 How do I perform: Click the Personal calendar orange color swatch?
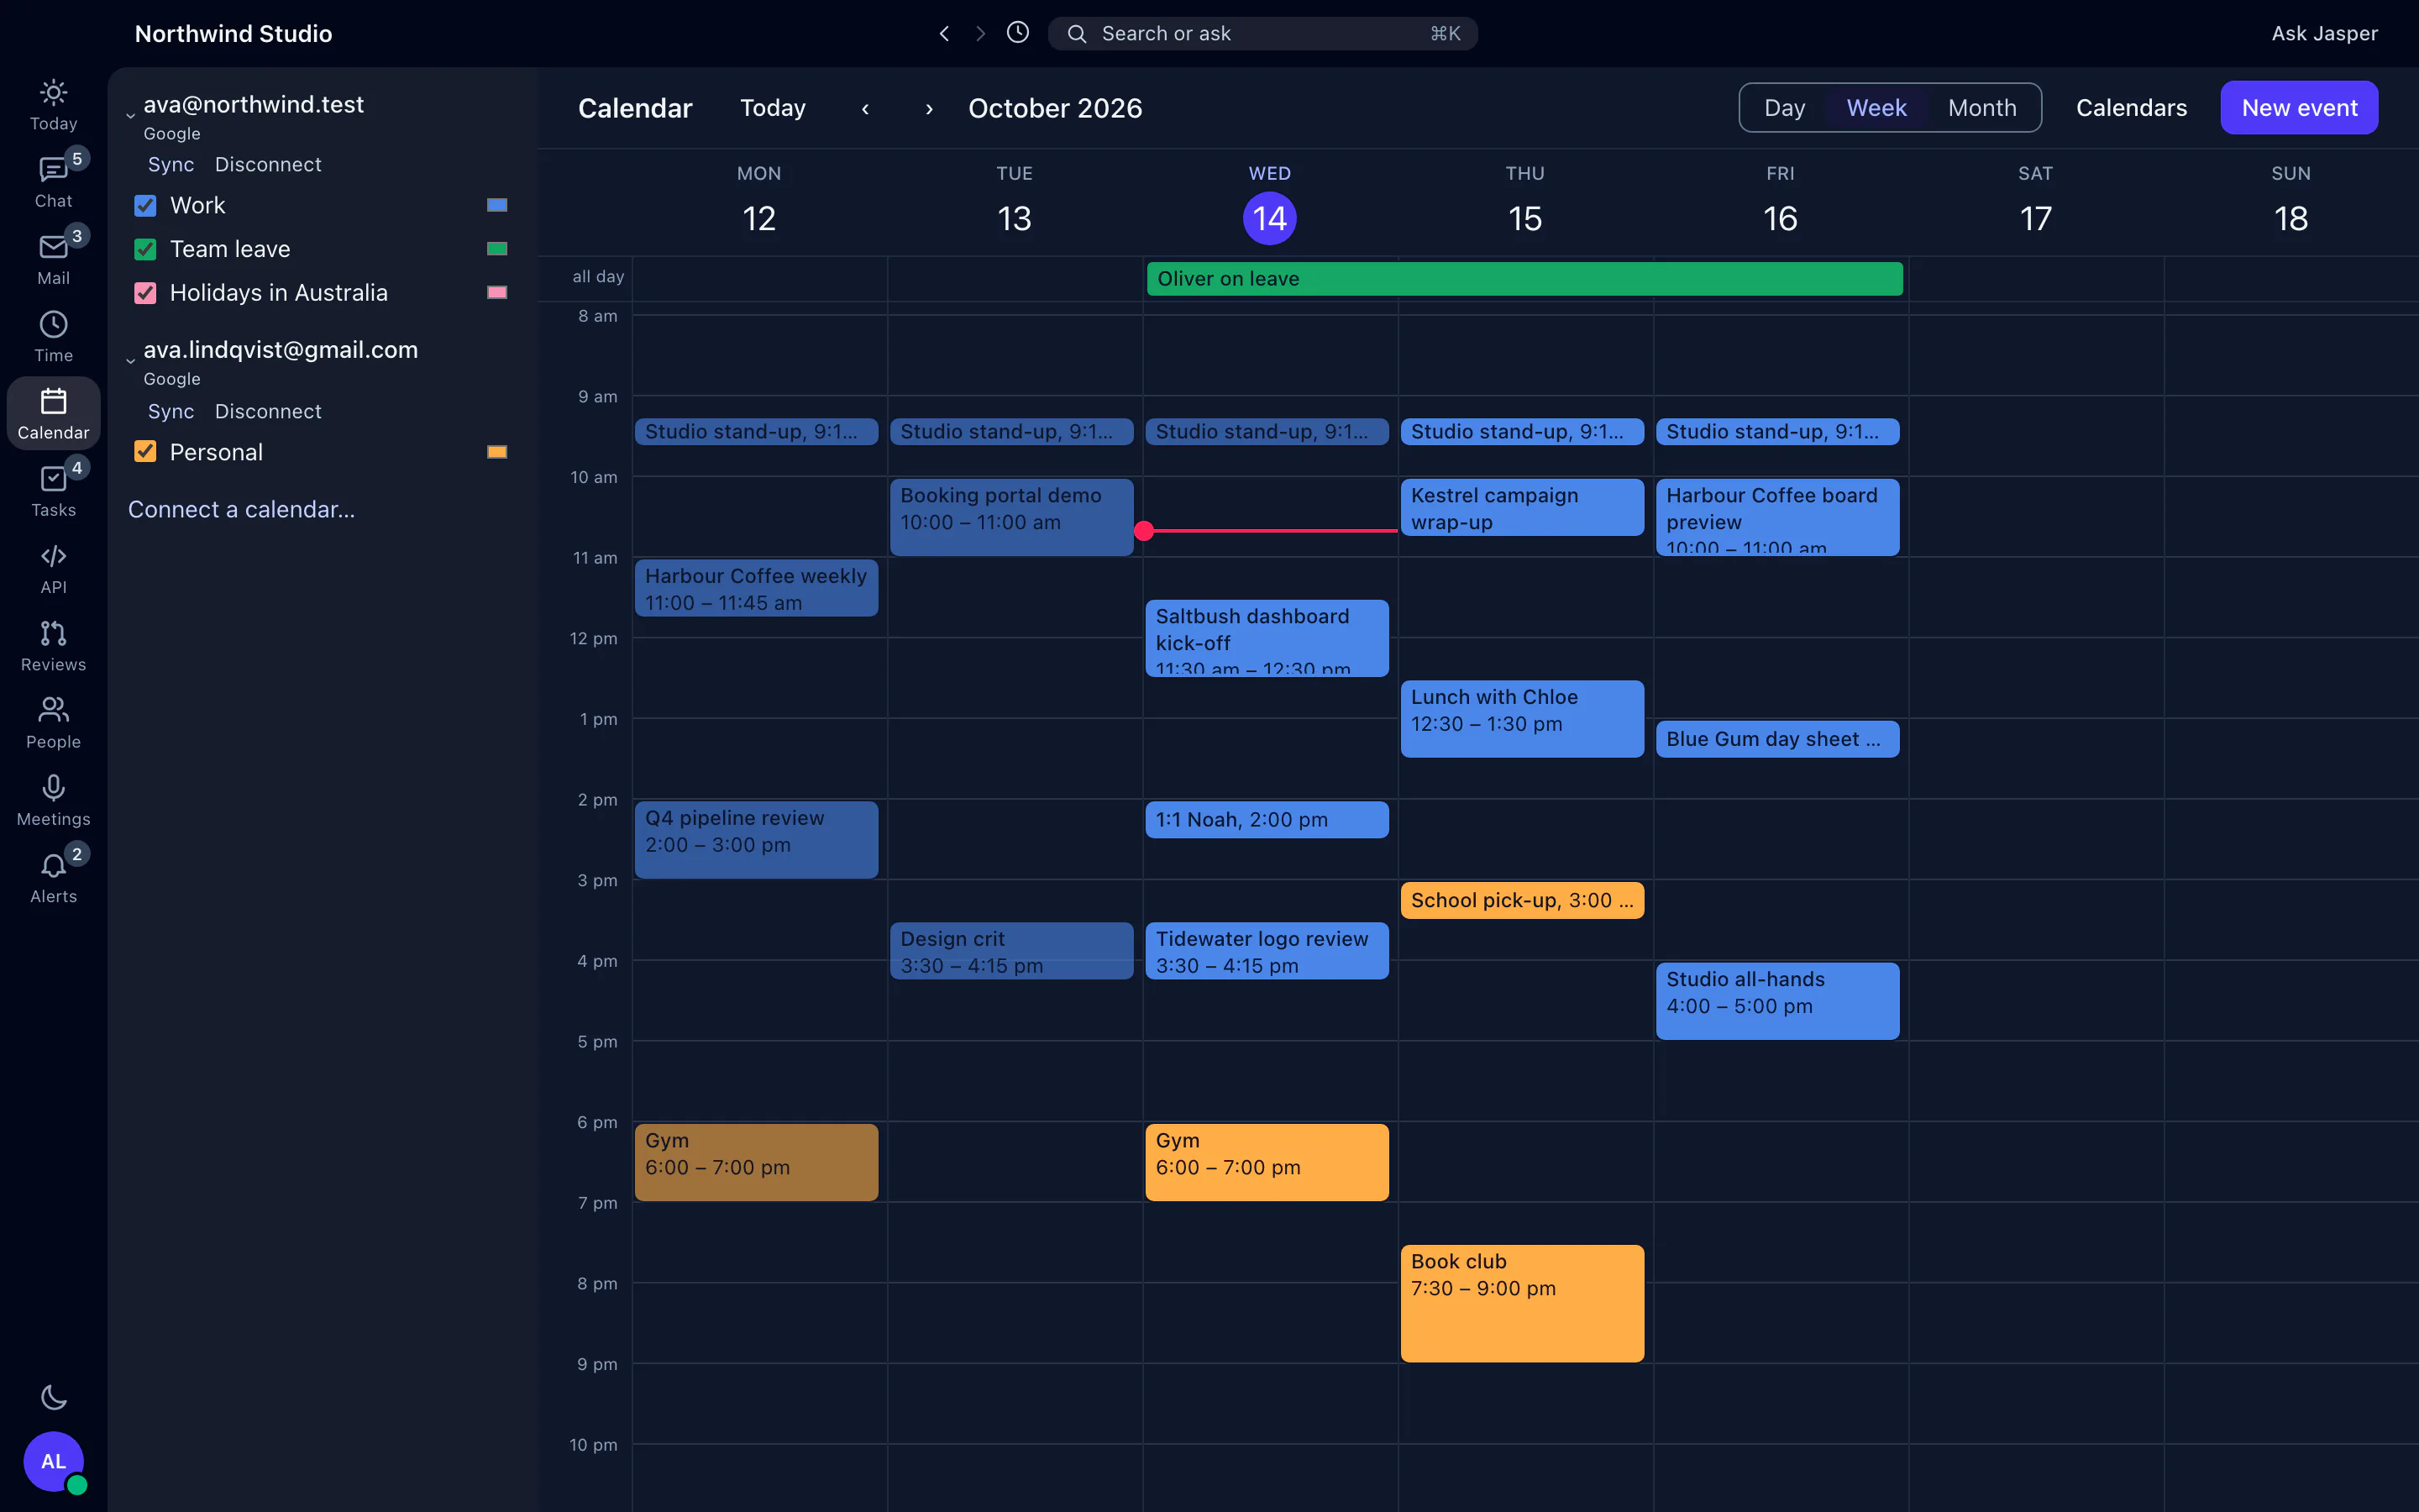pos(496,452)
